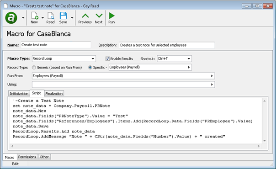Switch to the Finalization tab
Image resolution: width=276 pixels, height=169 pixels.
[x=54, y=94]
